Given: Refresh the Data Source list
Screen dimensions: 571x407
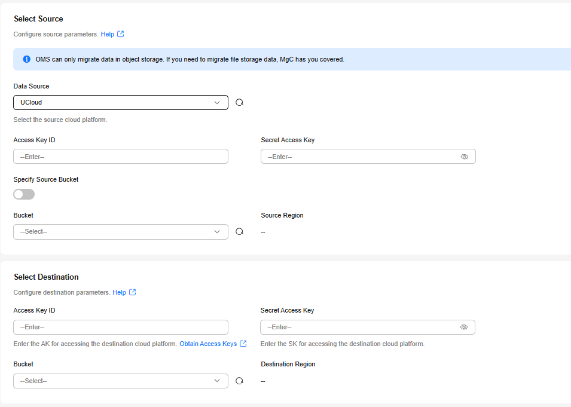Looking at the screenshot, I should pyautogui.click(x=239, y=102).
